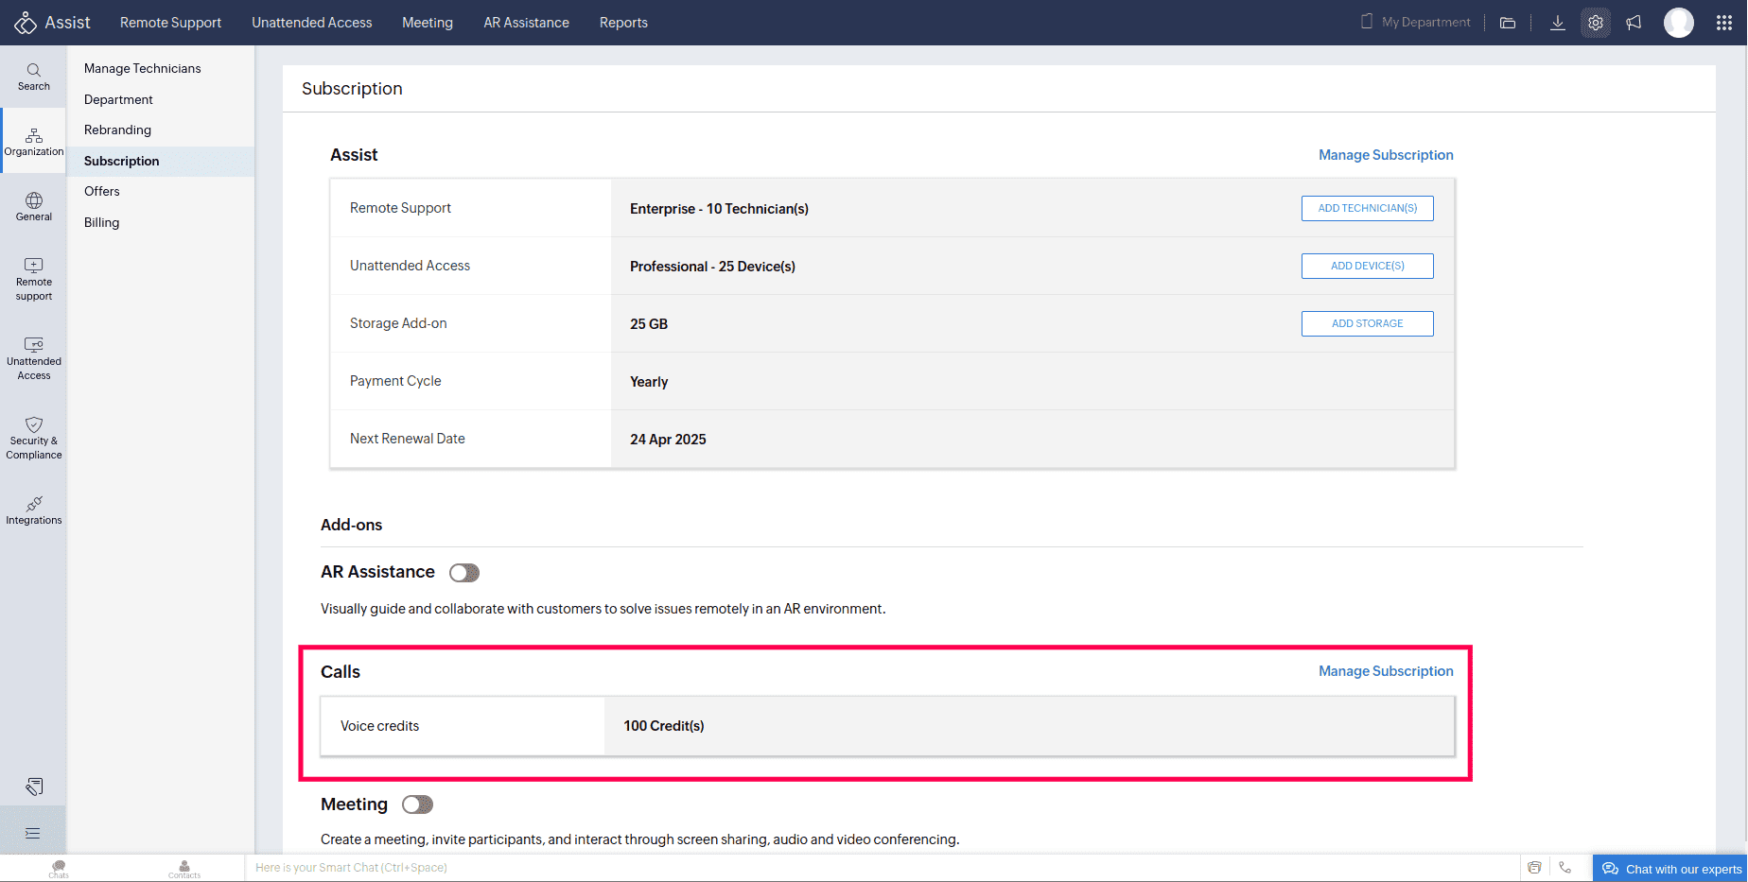Open the user profile avatar menu
The width and height of the screenshot is (1748, 882).
tap(1678, 23)
